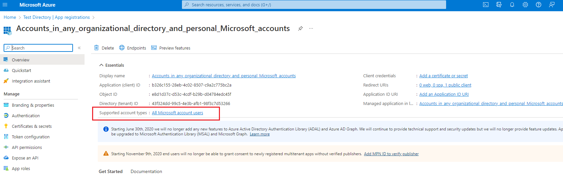The width and height of the screenshot is (563, 176).
Task: Open Cloud Shell from the top bar
Action: click(x=486, y=5)
